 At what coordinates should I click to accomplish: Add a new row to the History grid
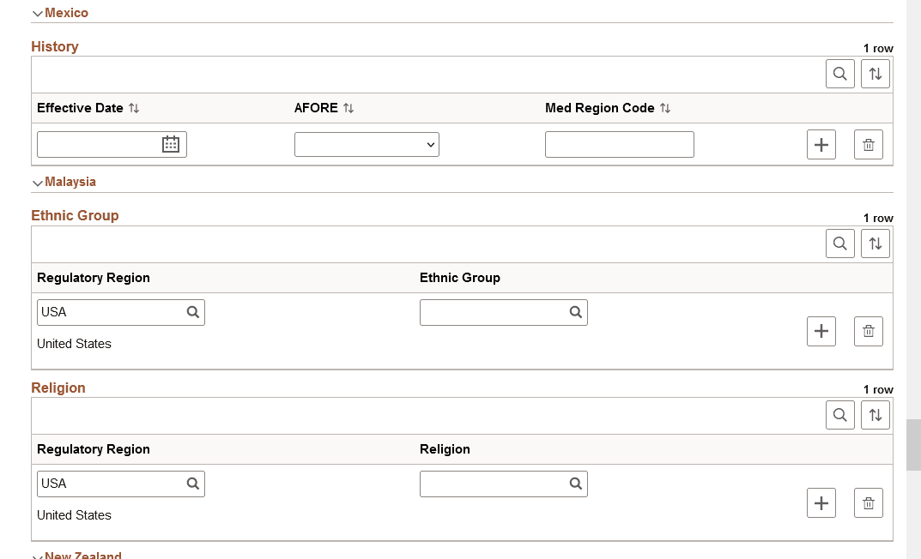click(x=821, y=144)
